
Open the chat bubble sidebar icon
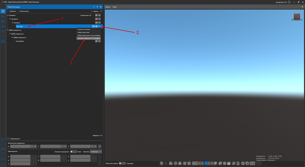(3, 144)
